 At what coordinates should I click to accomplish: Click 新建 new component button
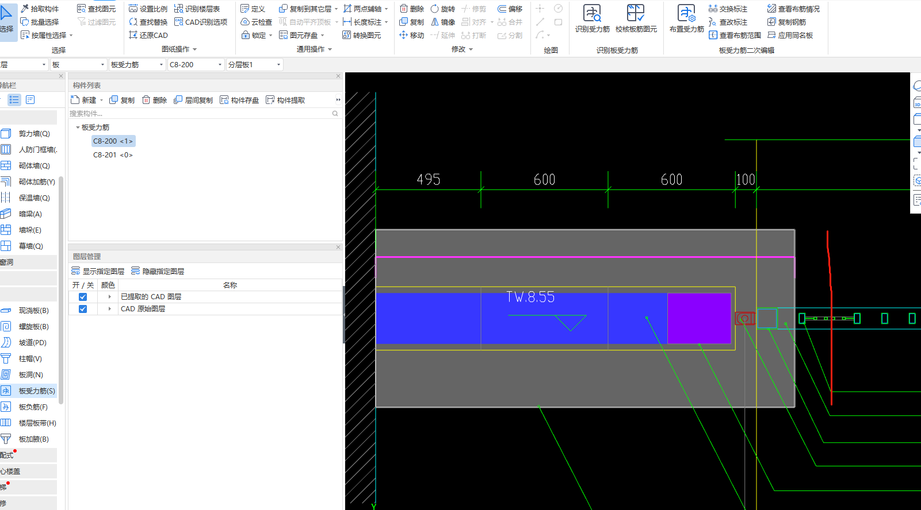[x=84, y=100]
